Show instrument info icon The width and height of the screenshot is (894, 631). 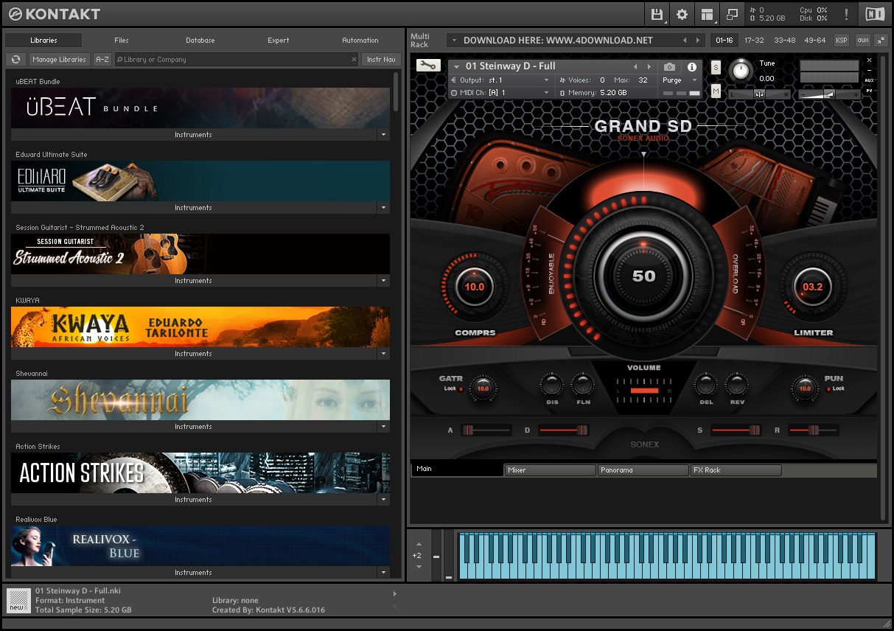(692, 66)
